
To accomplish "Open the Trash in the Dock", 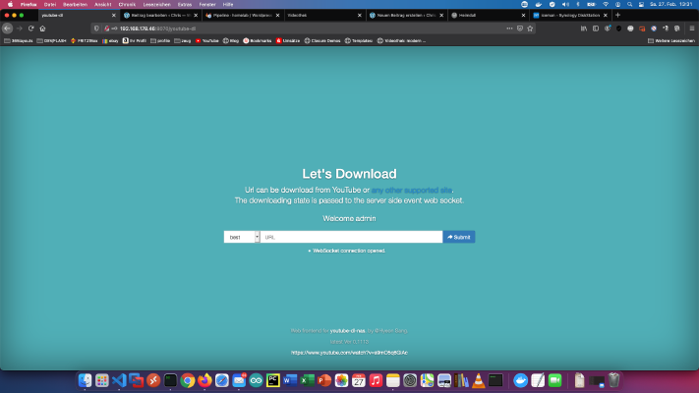I will coord(613,380).
